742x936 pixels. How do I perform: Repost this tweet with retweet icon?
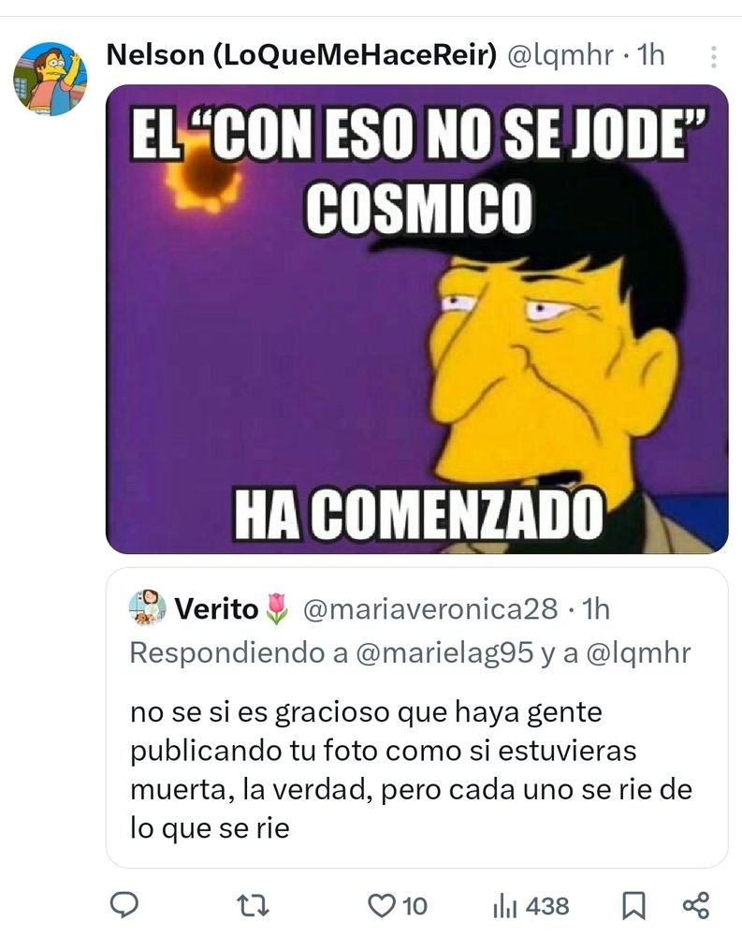(x=254, y=905)
